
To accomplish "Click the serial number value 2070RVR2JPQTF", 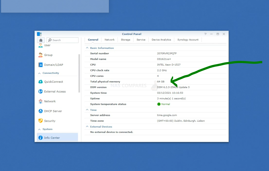I will 167,53.
